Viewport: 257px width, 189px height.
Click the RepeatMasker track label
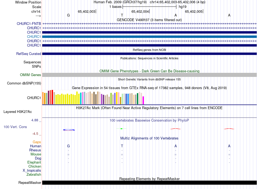click(x=30, y=183)
